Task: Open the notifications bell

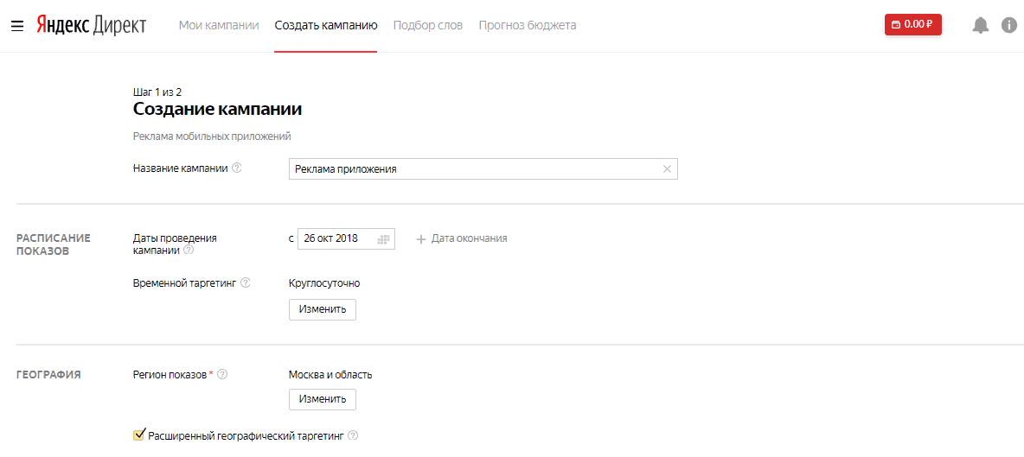Action: coord(980,25)
